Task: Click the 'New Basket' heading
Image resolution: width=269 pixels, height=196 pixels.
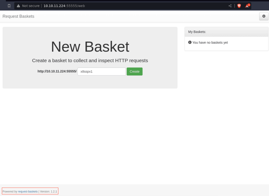Action: coord(90,47)
